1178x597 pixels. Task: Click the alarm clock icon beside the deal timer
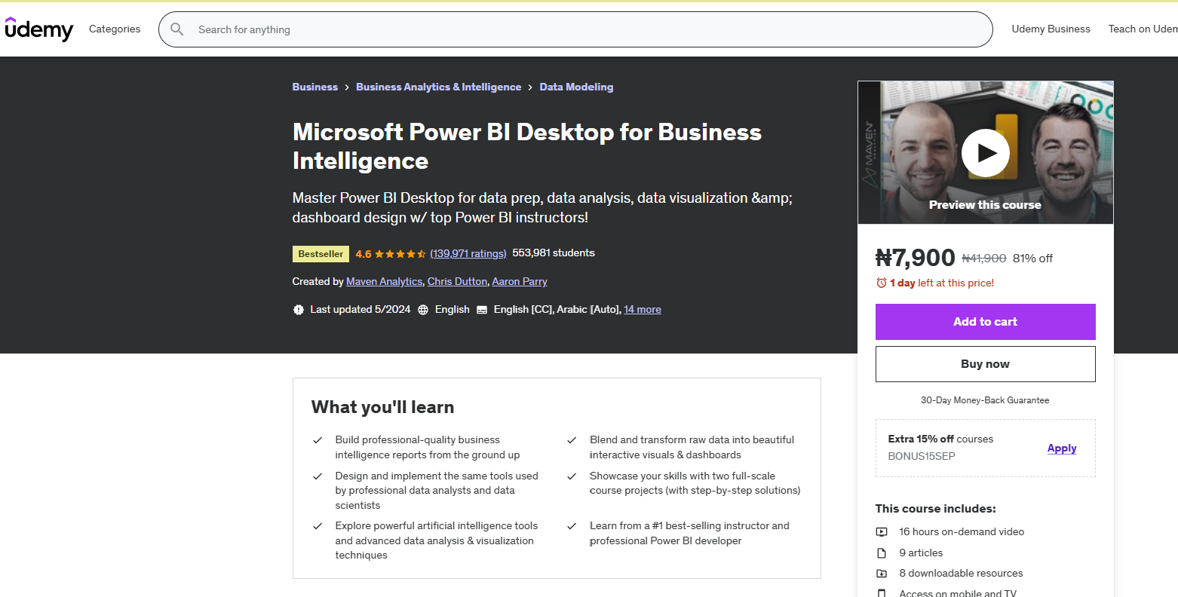point(881,283)
